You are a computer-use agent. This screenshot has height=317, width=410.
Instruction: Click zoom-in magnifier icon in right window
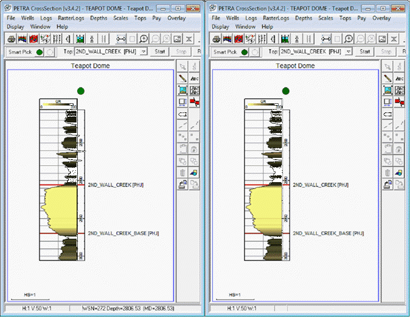tap(348, 39)
